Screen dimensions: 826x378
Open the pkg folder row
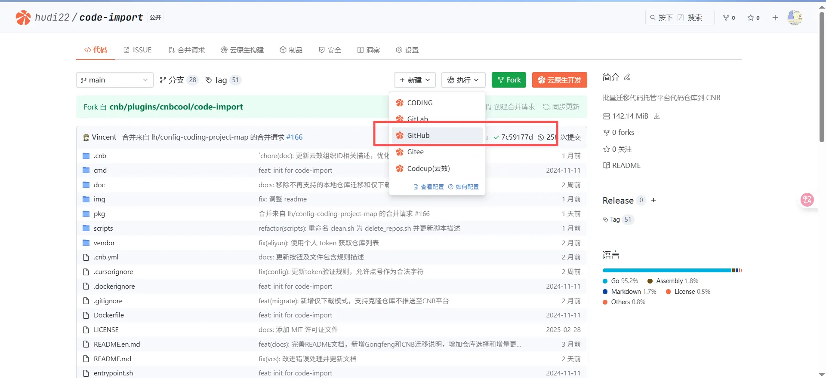331,214
